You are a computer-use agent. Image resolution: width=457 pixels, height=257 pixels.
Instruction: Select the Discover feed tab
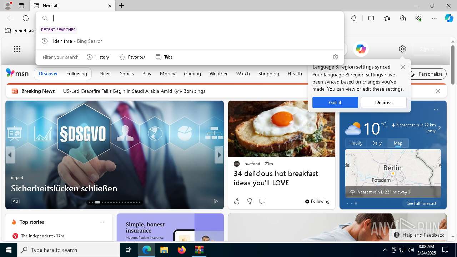pyautogui.click(x=48, y=74)
